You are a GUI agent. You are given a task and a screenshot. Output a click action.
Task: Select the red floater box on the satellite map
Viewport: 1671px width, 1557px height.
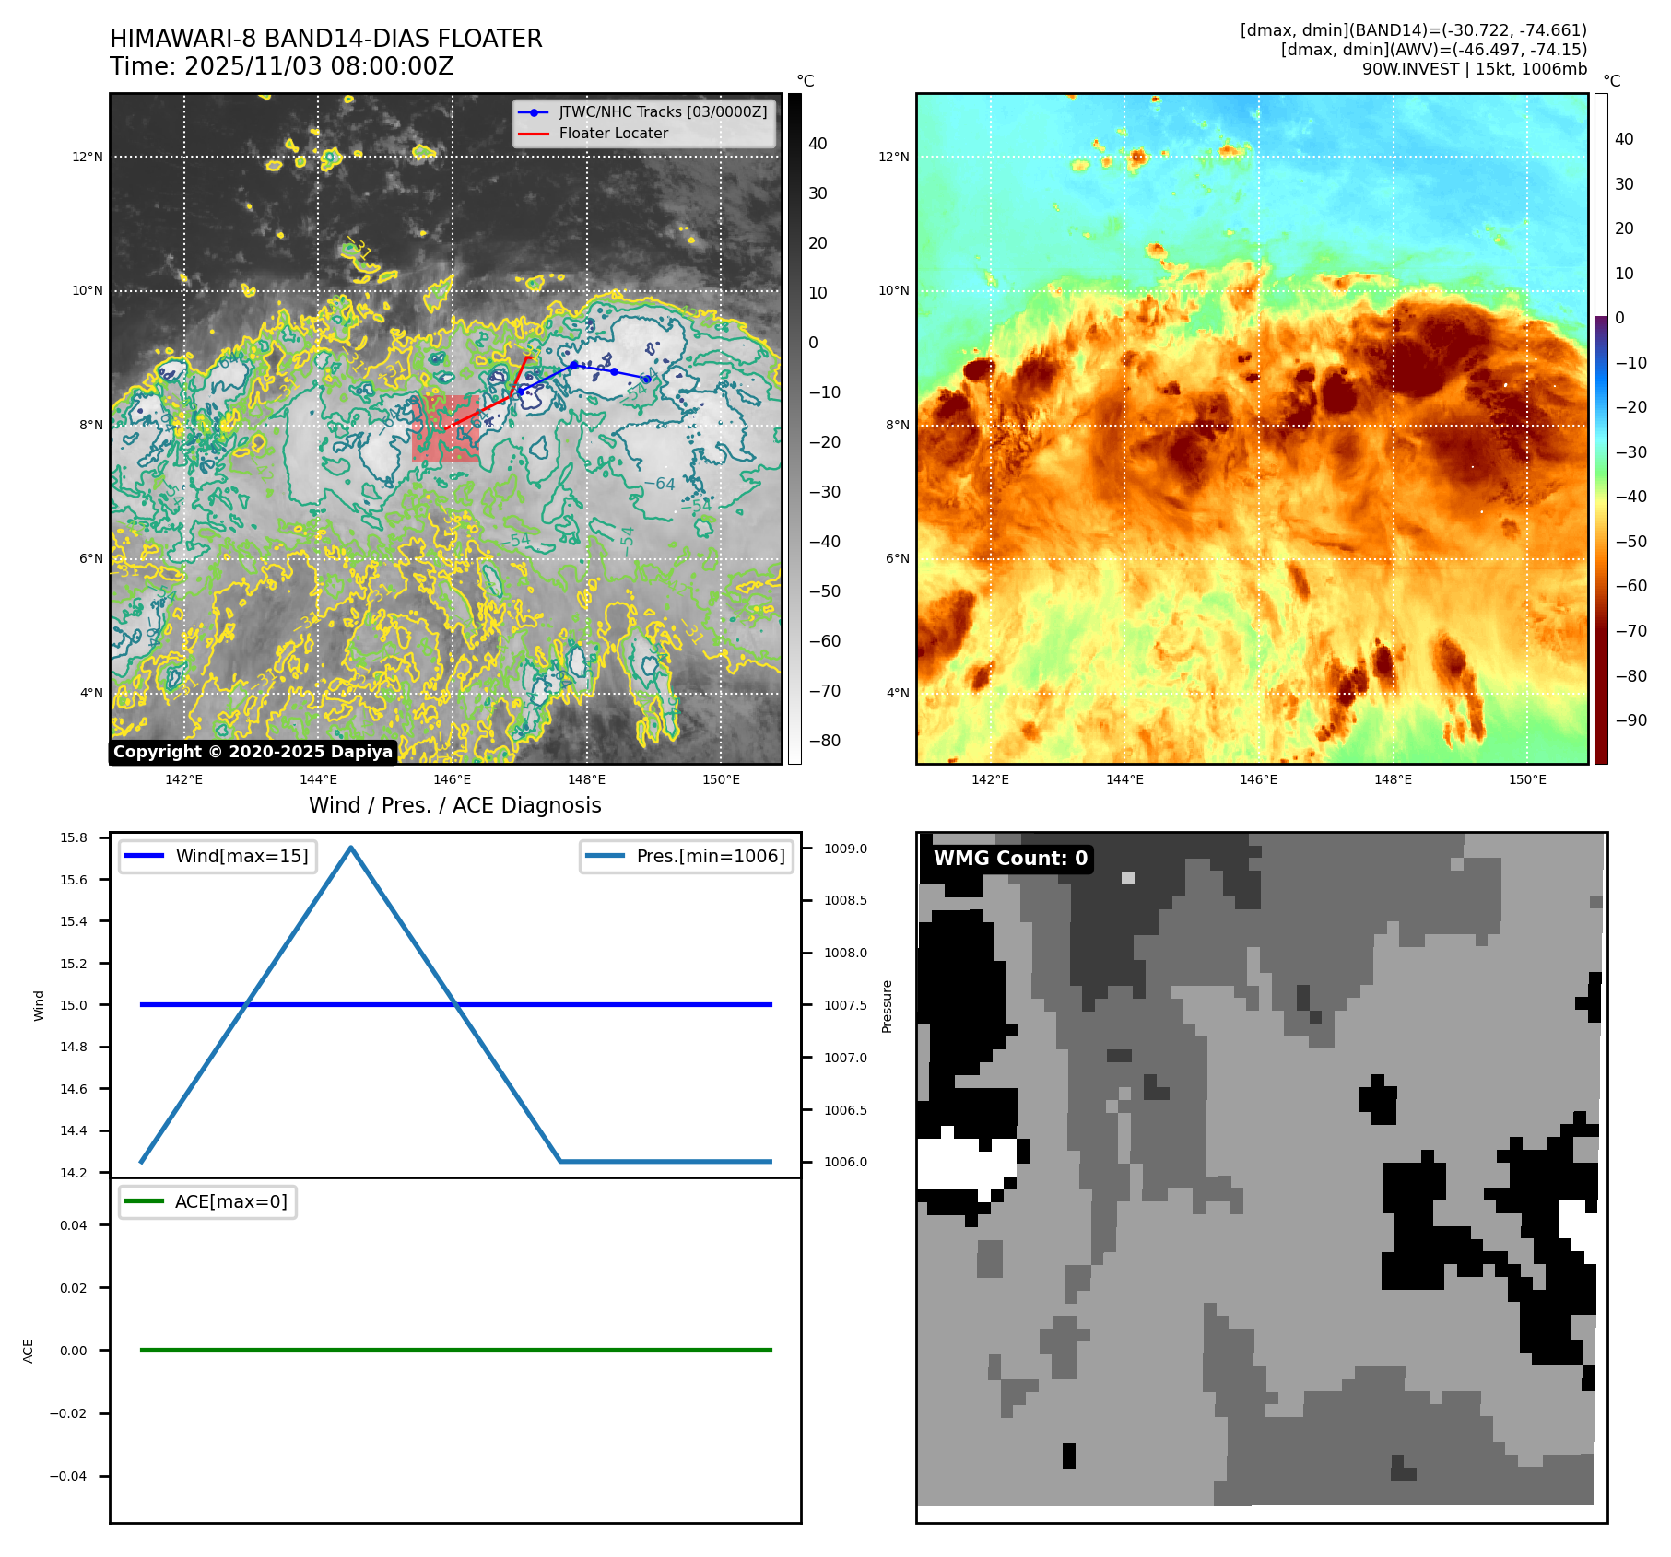[445, 429]
